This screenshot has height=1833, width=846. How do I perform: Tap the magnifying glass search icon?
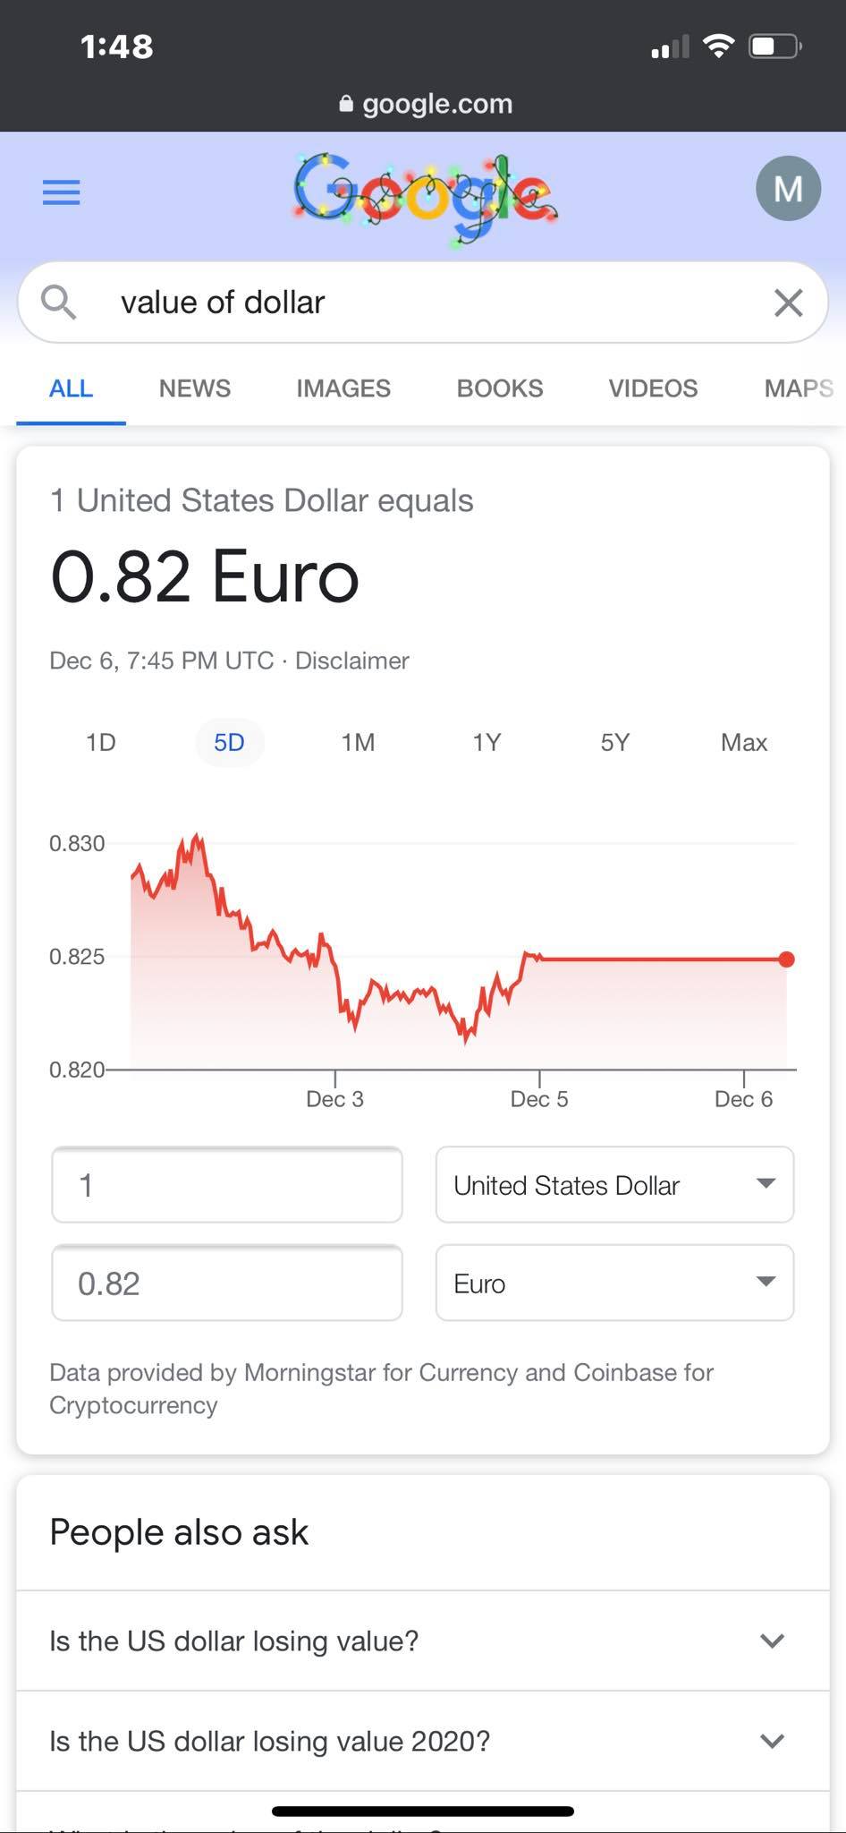point(58,303)
